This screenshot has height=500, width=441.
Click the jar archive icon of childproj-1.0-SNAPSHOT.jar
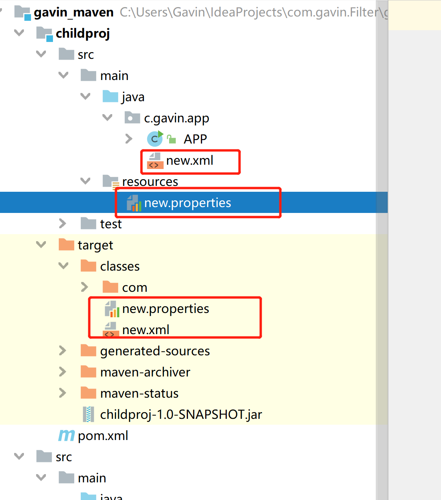[x=89, y=415]
